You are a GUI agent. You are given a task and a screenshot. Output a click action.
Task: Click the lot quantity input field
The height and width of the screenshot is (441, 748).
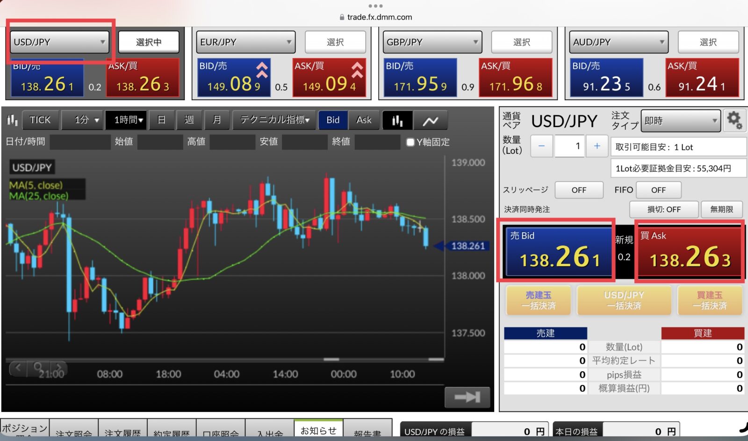click(x=569, y=146)
